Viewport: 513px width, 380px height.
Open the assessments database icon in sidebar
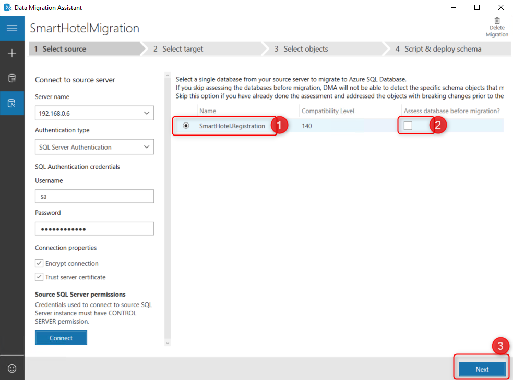point(12,78)
